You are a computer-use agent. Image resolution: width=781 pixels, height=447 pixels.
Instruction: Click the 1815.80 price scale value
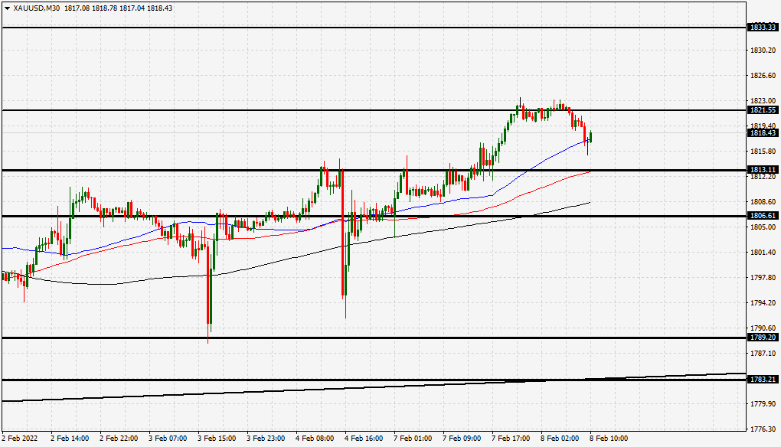tap(763, 152)
